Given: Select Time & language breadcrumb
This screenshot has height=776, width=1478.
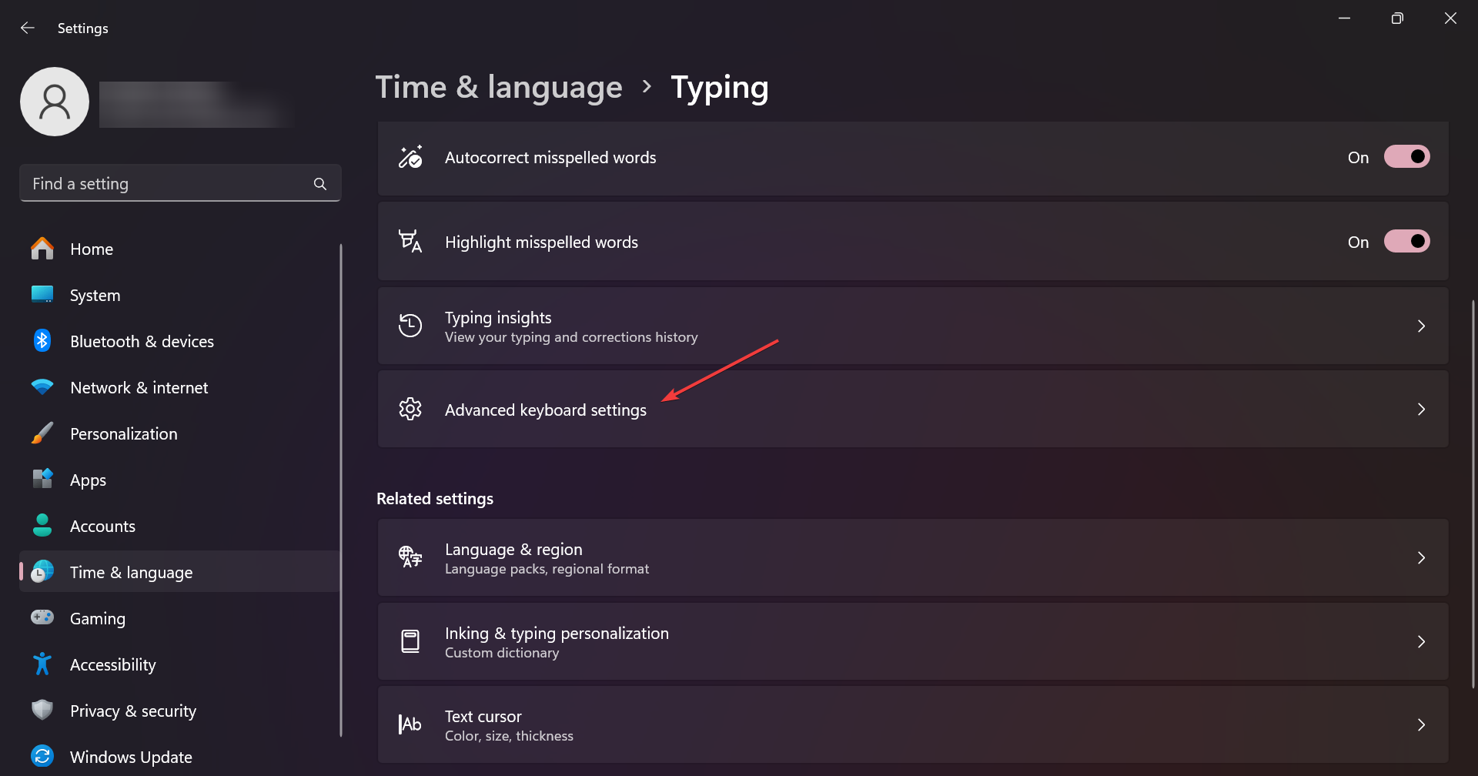Looking at the screenshot, I should 498,87.
